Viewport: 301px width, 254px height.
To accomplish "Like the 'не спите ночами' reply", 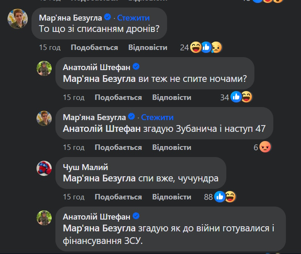I will coord(118,97).
